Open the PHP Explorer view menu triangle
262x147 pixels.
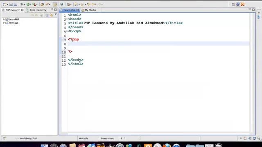pos(56,15)
